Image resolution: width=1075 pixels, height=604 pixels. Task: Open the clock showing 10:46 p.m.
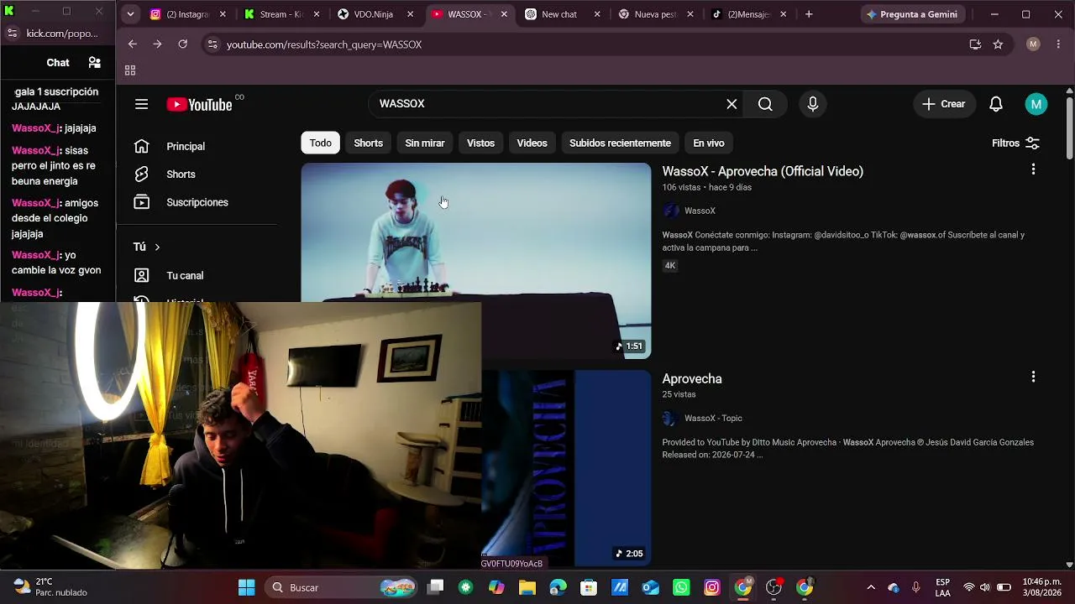[x=1041, y=587]
